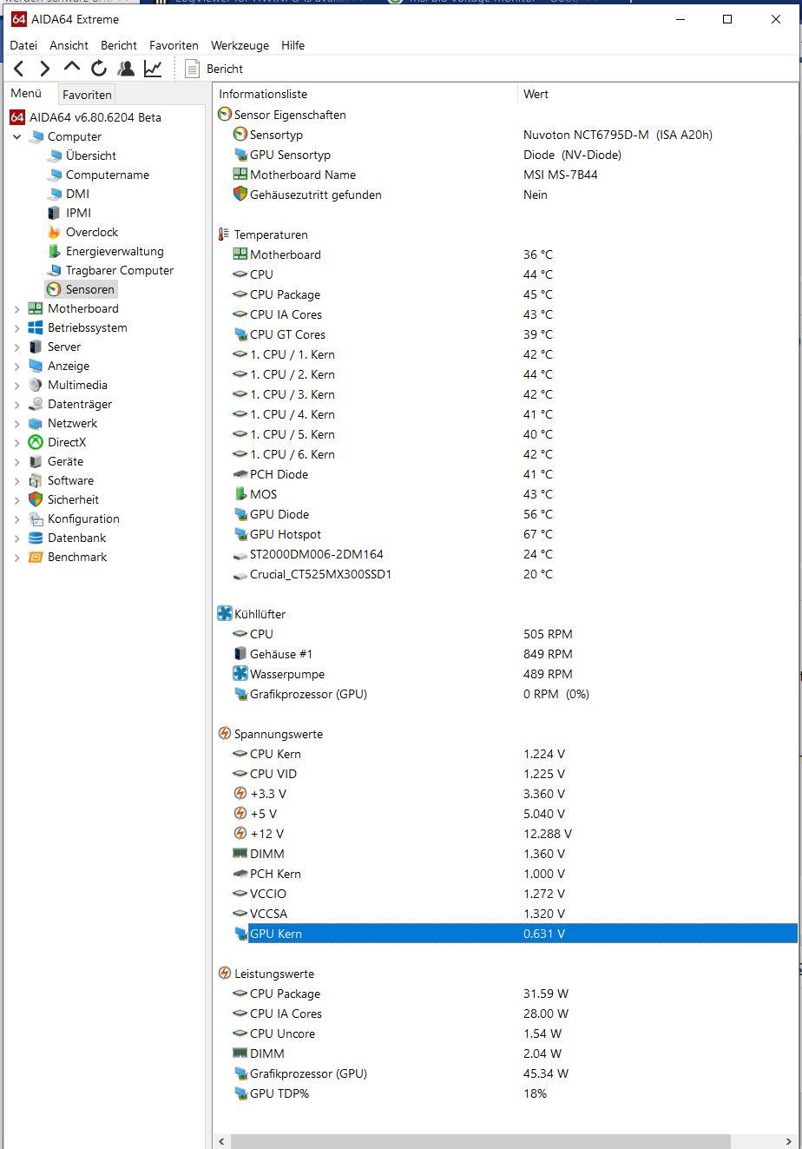This screenshot has width=802, height=1149.
Task: Expand the Betriebssystem tree node
Action: pos(16,327)
